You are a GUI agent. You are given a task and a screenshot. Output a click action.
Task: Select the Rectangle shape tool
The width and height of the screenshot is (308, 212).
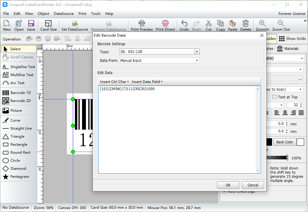(19, 145)
